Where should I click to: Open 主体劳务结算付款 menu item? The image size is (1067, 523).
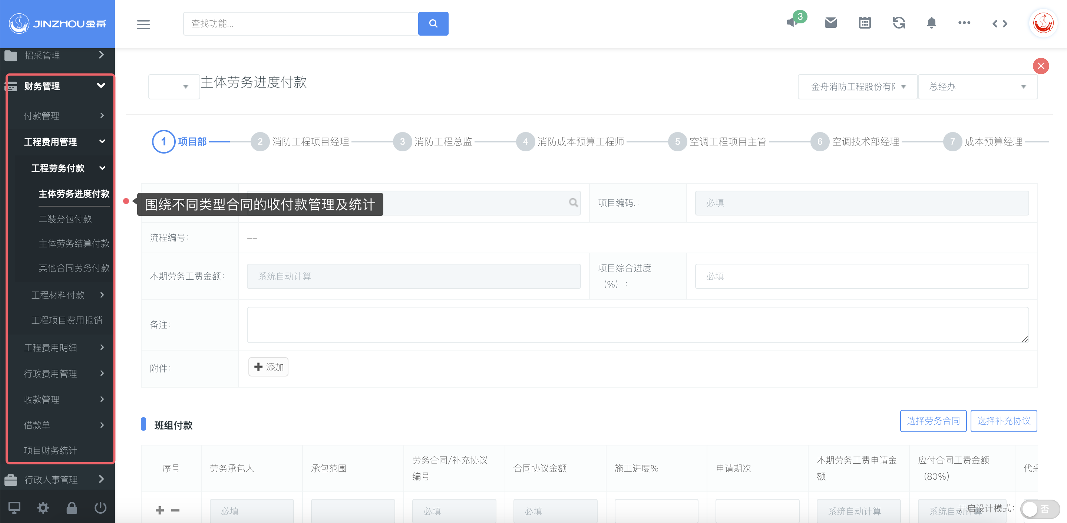point(74,243)
